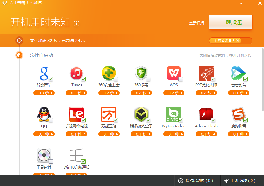Click the 万能五笔 icon

coord(109,114)
